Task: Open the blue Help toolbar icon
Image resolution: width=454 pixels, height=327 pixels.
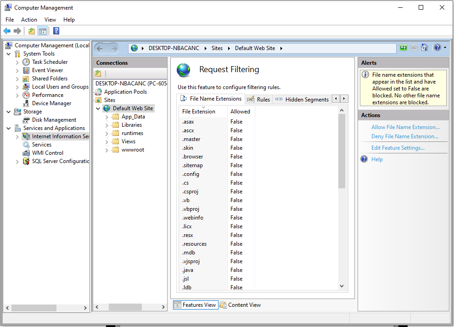Action: click(56, 31)
